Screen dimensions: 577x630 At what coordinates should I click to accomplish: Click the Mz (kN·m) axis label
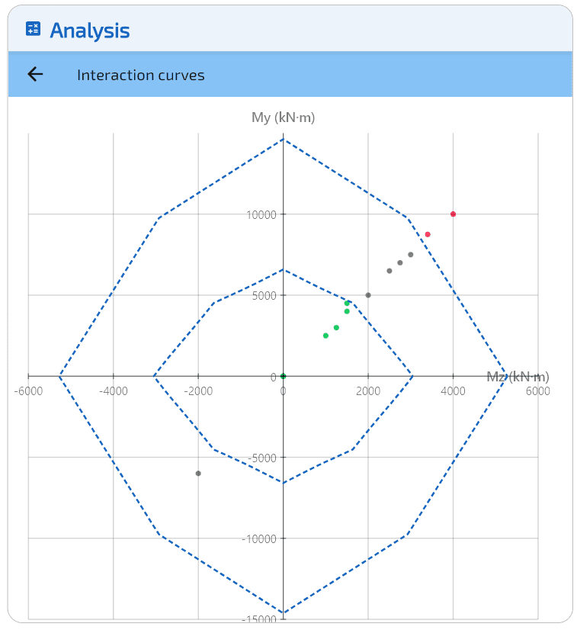coord(518,377)
